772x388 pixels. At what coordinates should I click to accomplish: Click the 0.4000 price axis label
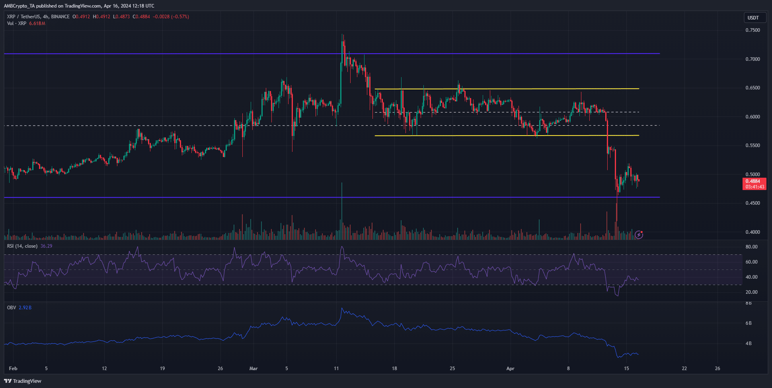(753, 232)
